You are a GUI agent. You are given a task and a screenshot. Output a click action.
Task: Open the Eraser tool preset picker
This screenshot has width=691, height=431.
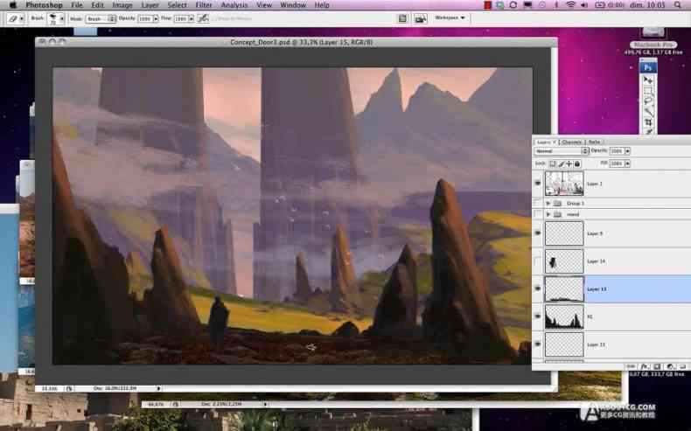coord(16,19)
